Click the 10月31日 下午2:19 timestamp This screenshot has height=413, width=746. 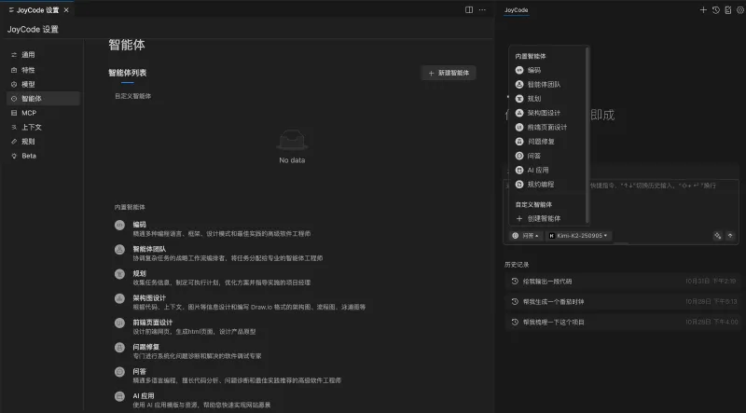711,282
